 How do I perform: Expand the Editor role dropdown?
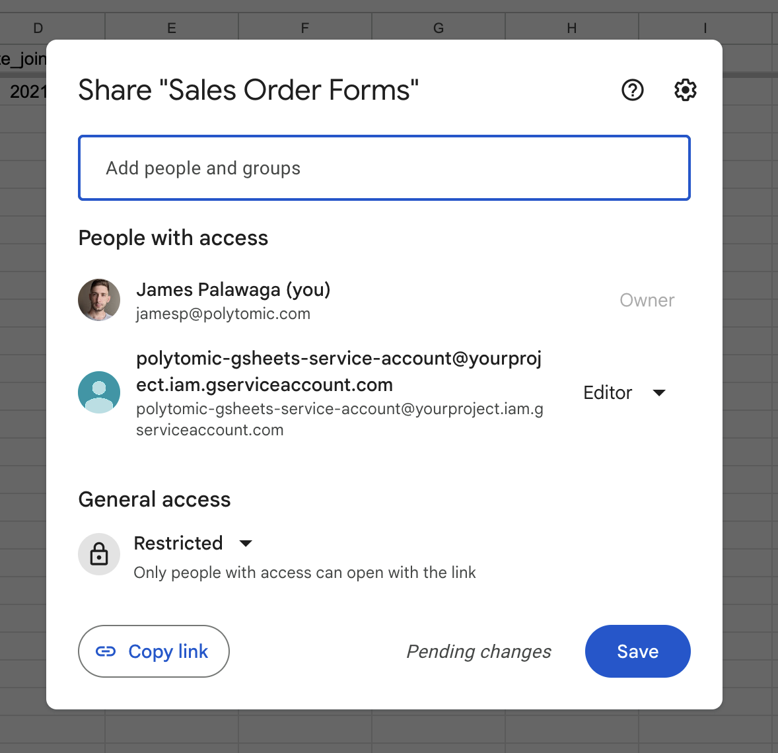click(x=624, y=392)
